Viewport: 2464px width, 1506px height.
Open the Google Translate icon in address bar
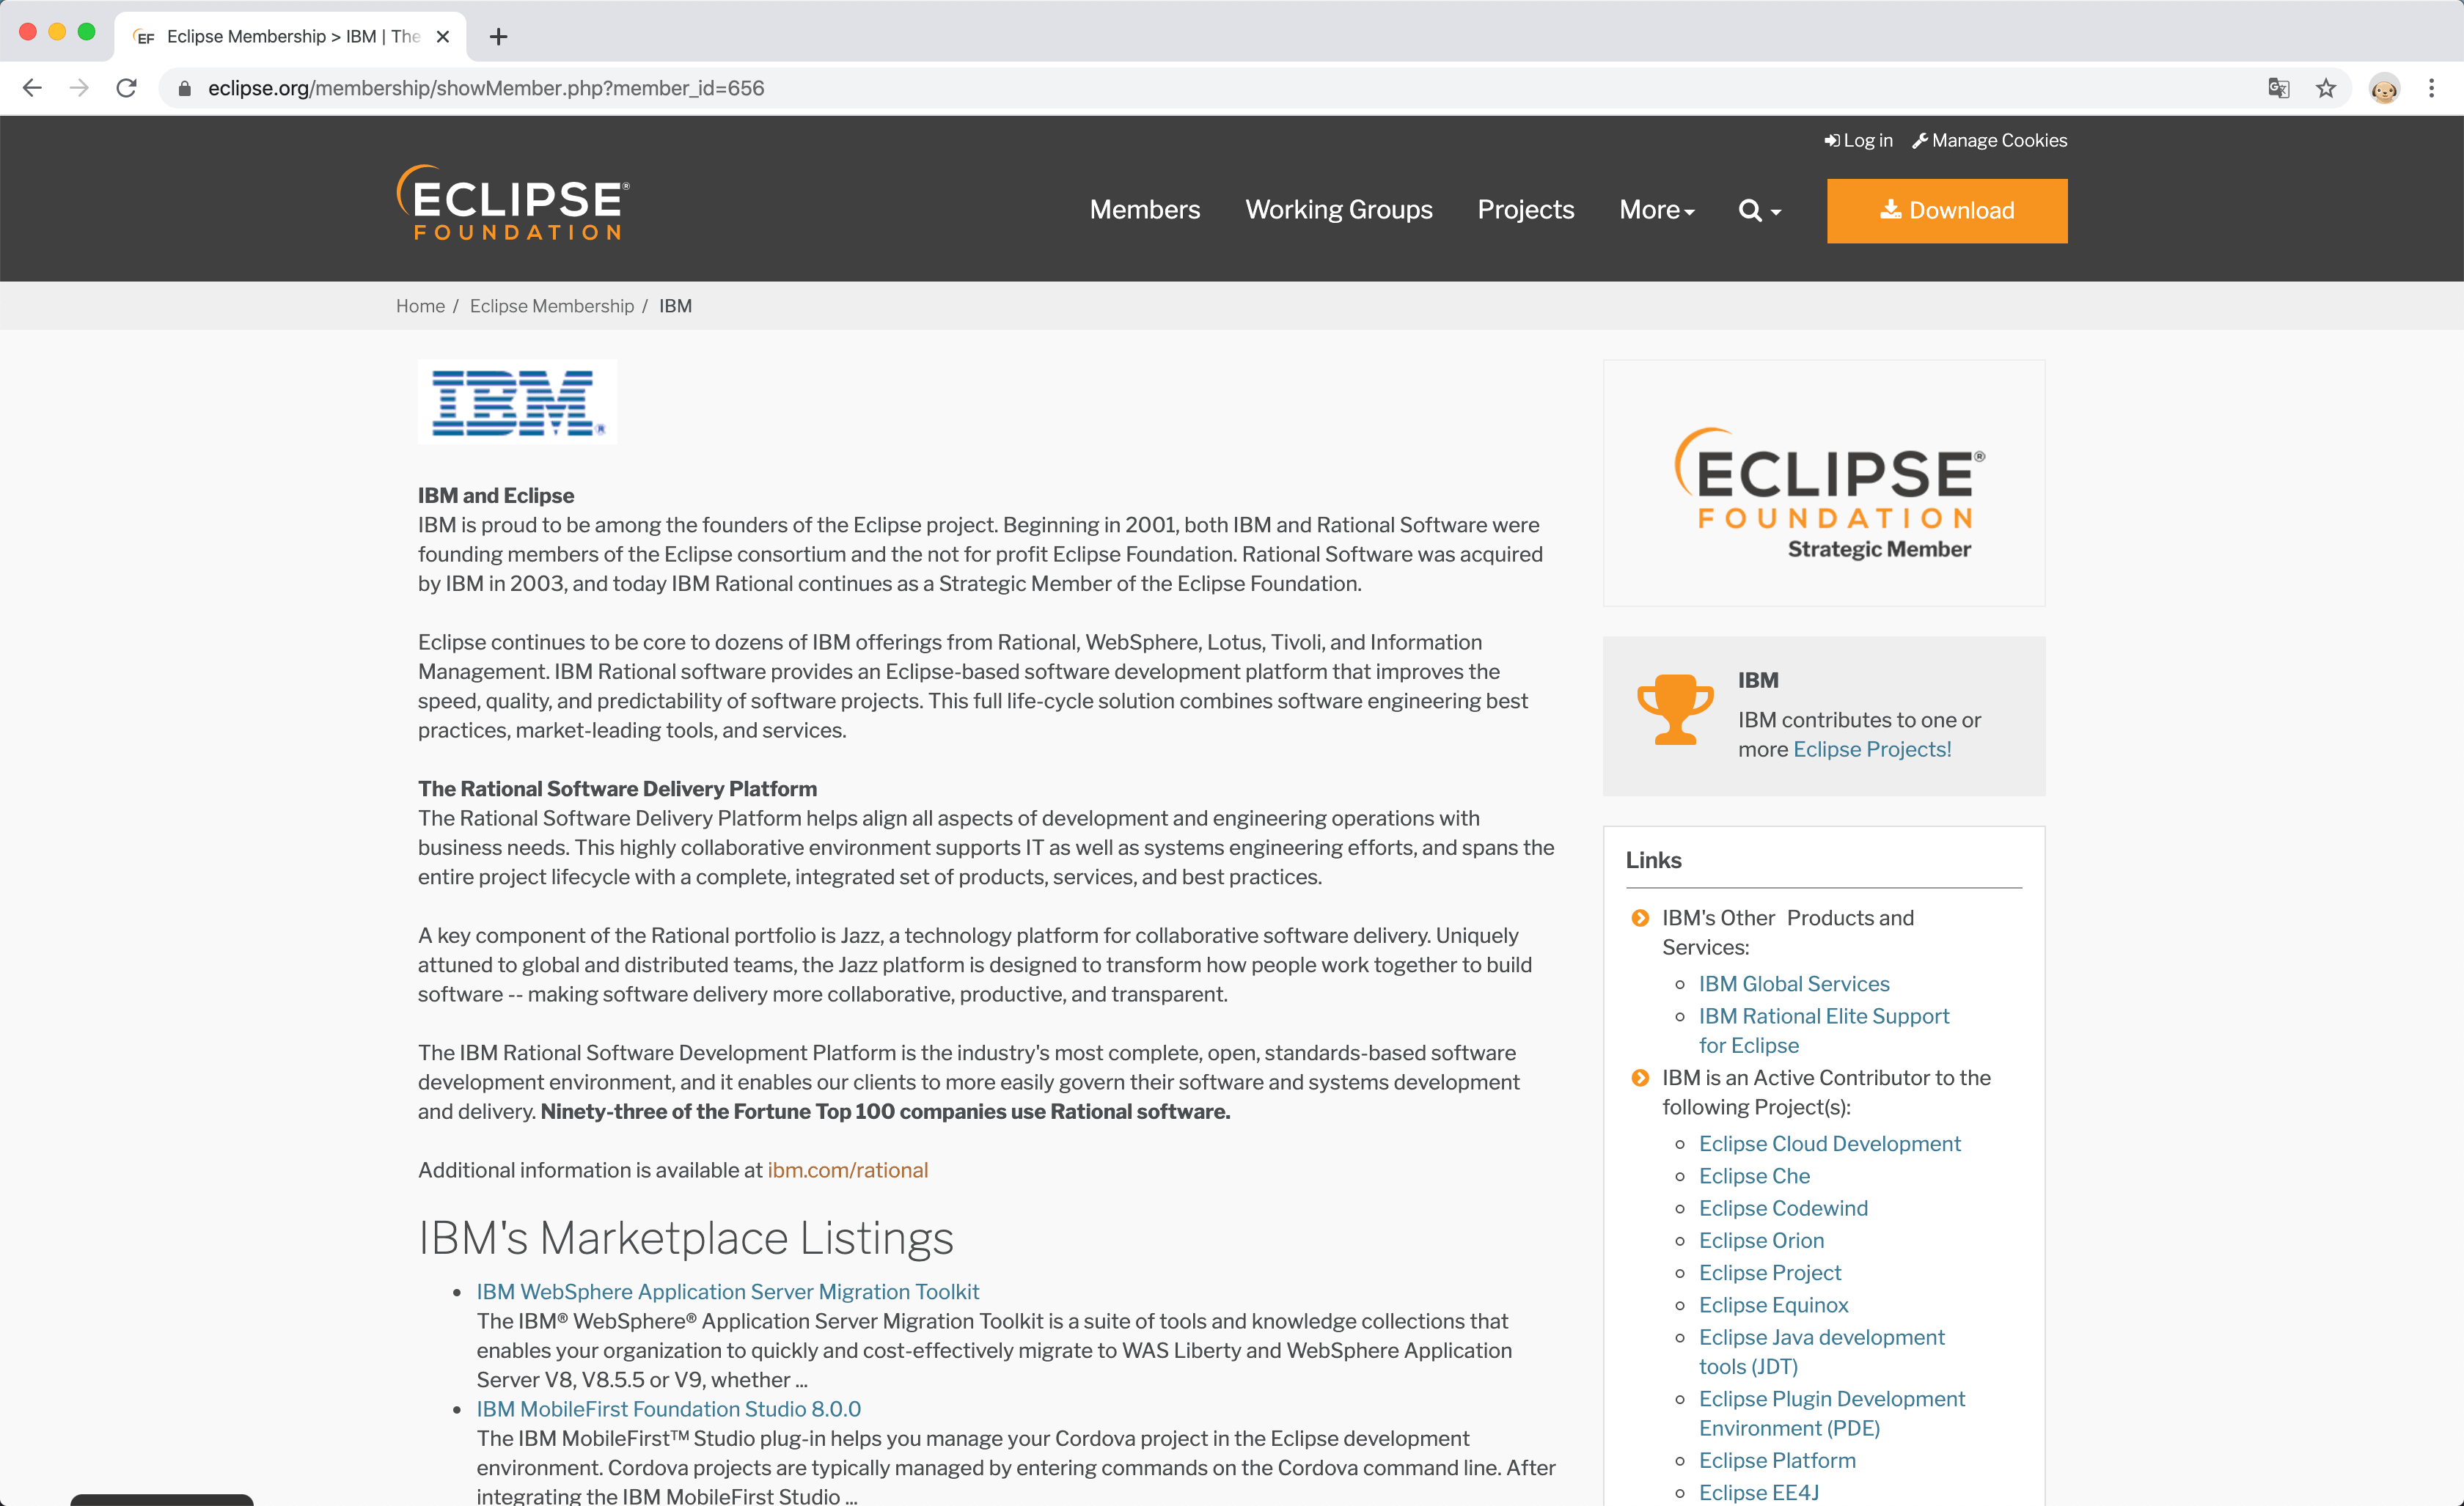2278,88
